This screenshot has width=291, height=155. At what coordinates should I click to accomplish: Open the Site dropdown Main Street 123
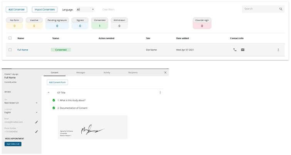(21, 103)
